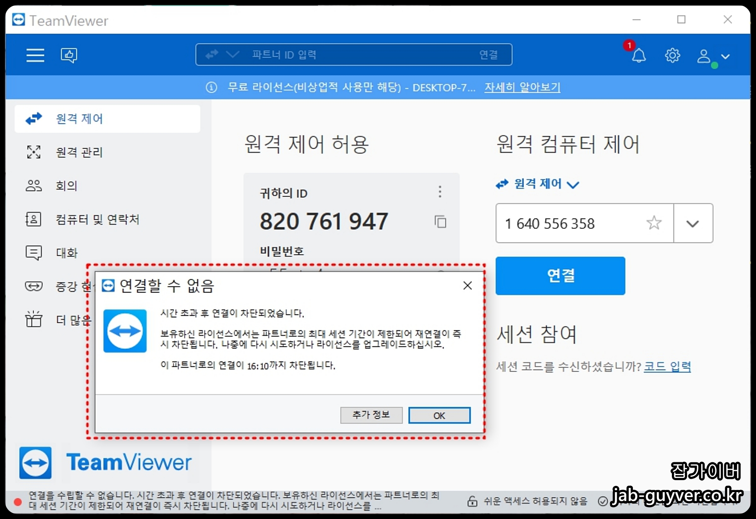
Task: Click the license info icon in banner
Action: (x=211, y=87)
